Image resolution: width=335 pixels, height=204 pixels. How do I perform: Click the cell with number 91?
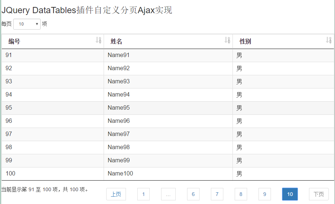tap(9, 55)
